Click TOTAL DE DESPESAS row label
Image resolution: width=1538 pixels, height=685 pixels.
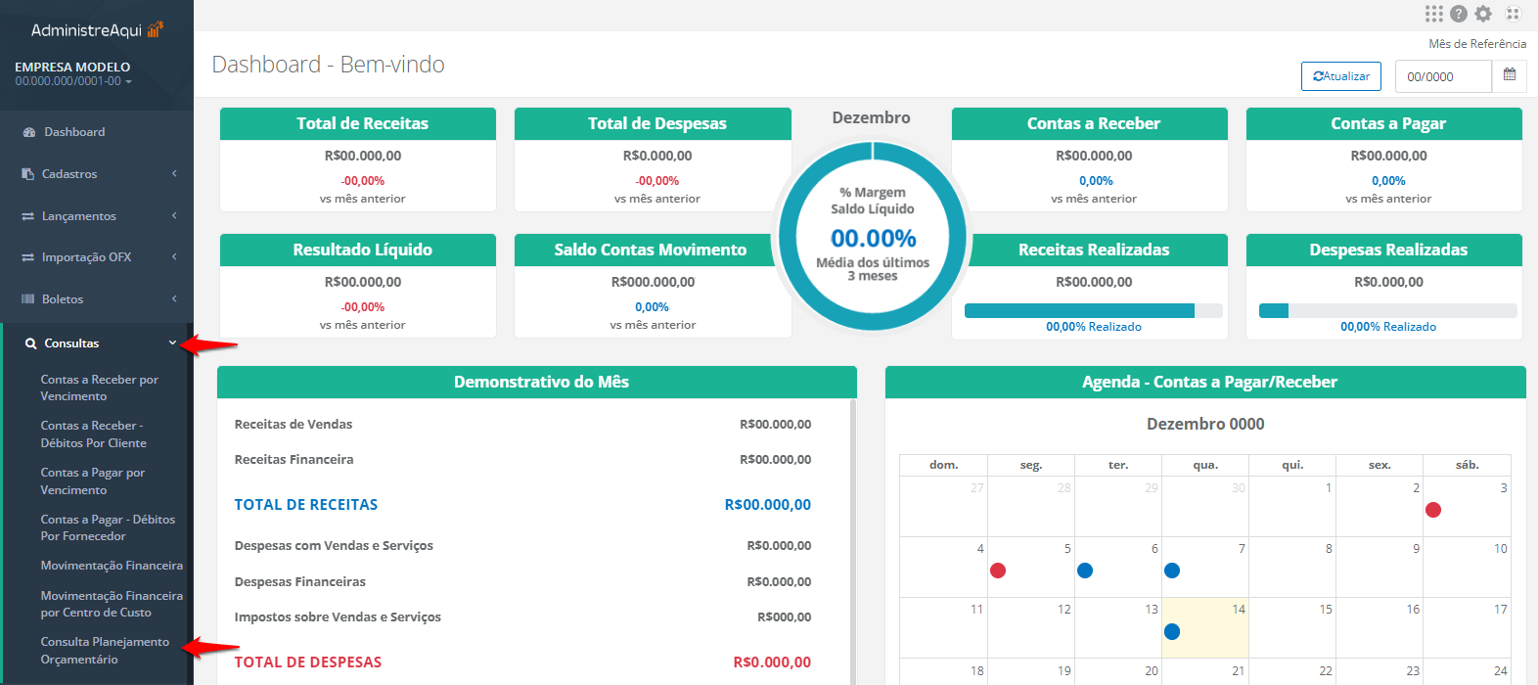(307, 662)
